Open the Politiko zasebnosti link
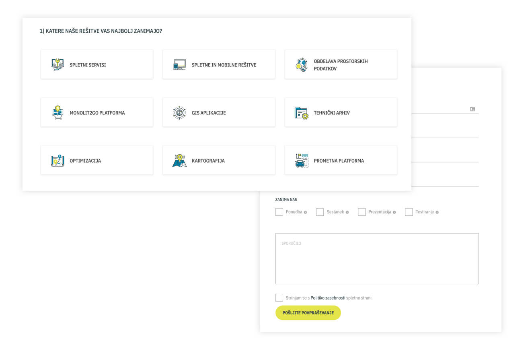The width and height of the screenshot is (528, 341). click(x=328, y=298)
